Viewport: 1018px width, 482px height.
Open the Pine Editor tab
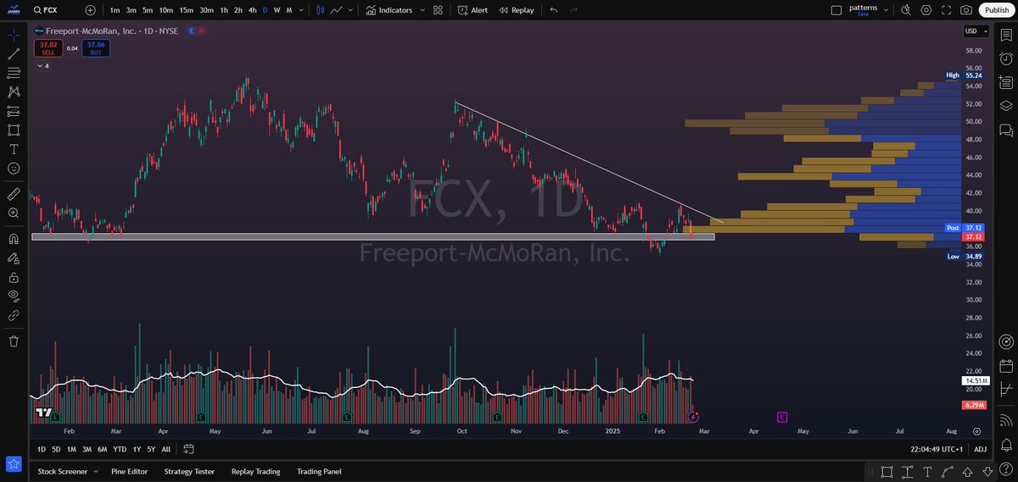[x=129, y=471]
